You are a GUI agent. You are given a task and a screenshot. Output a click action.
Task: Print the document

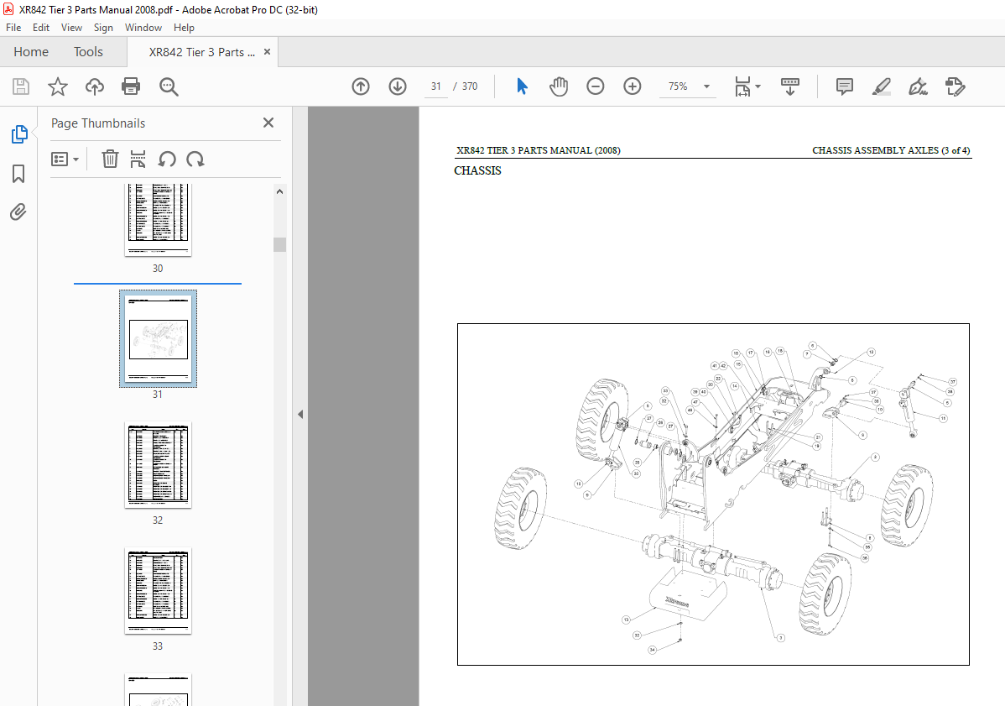coord(131,86)
